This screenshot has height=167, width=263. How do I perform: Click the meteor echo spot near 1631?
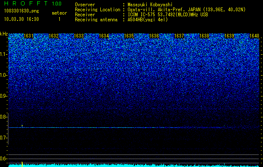[22, 126]
